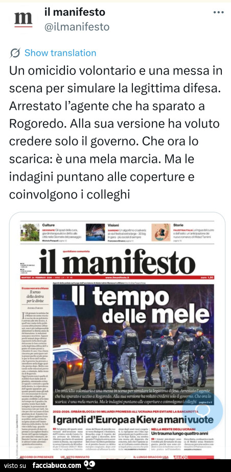Tap the light blue speech bubble icon
231x472 pixels.
click(x=204, y=411)
